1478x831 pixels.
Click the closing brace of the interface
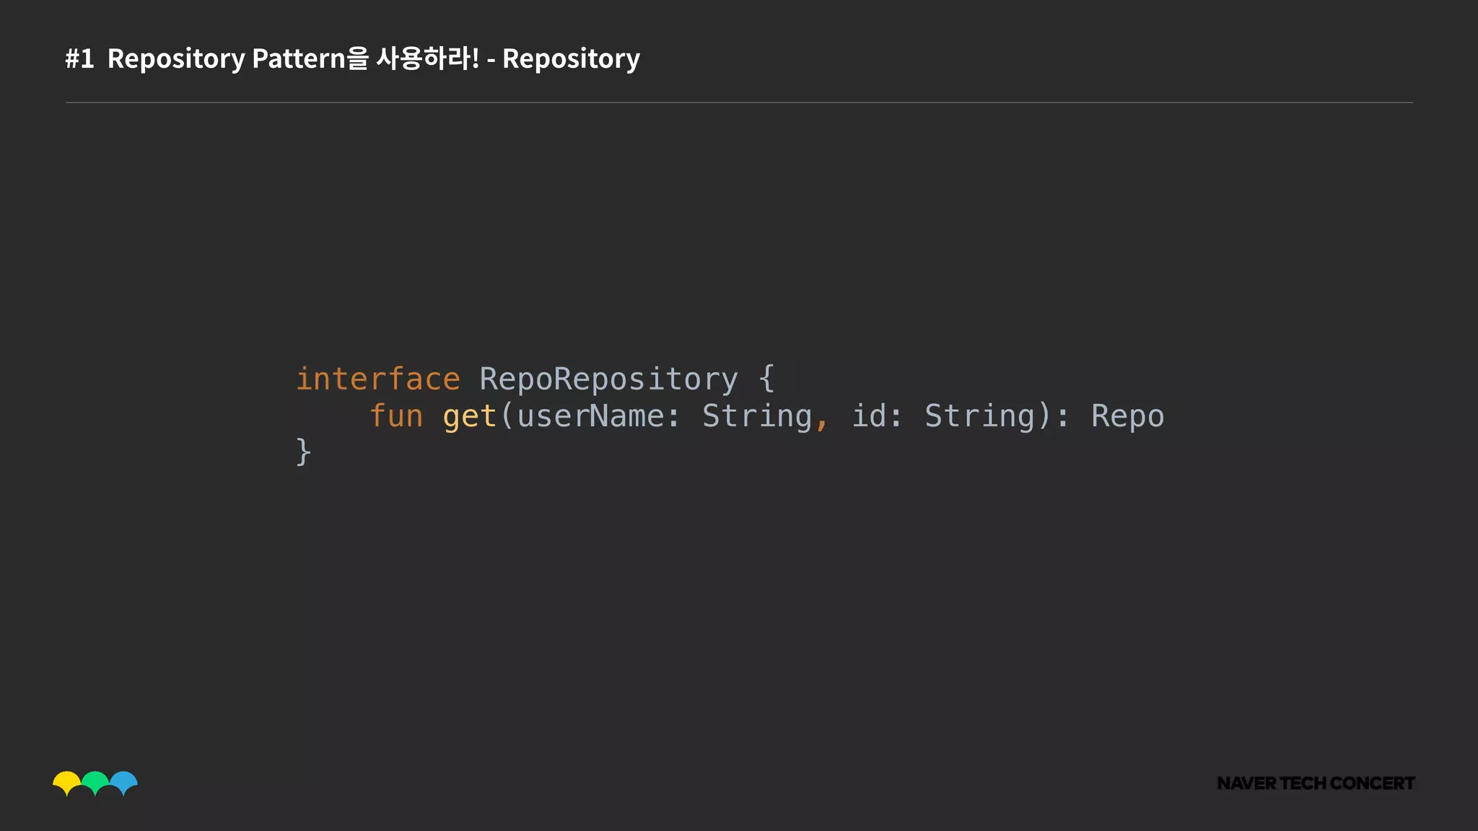click(x=304, y=452)
